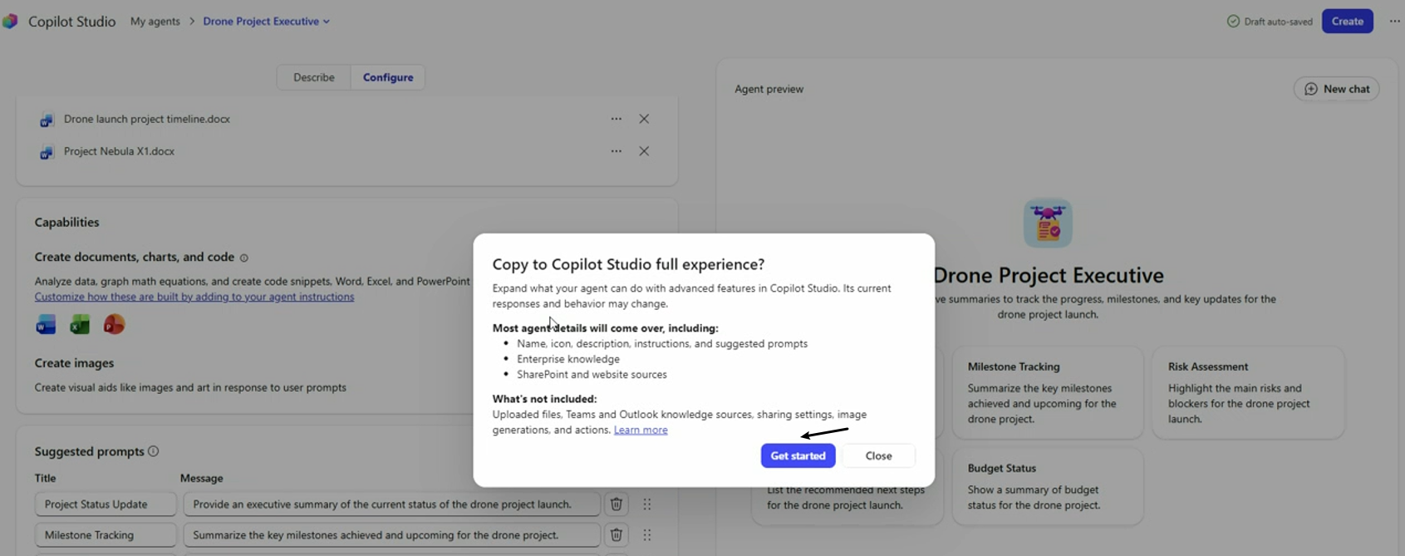Close the copy to Copilot Studio dialog

coord(878,455)
